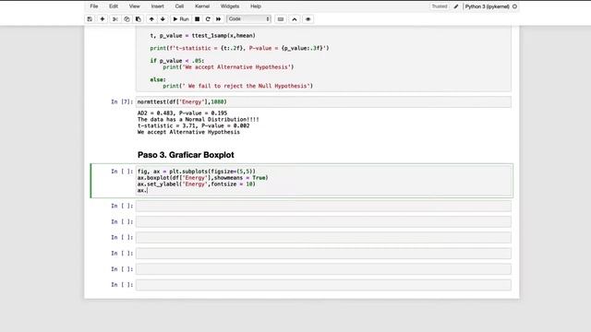Click 'The data has a Normal Distribution!!!!' output
The image size is (591, 332).
pos(199,119)
